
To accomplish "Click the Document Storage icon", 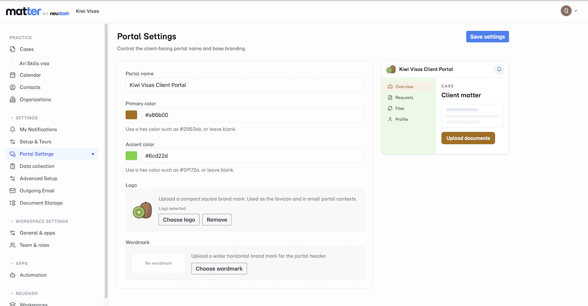I will pyautogui.click(x=12, y=203).
